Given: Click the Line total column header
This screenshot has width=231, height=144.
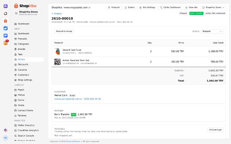Looking at the screenshot, I should (x=218, y=43).
